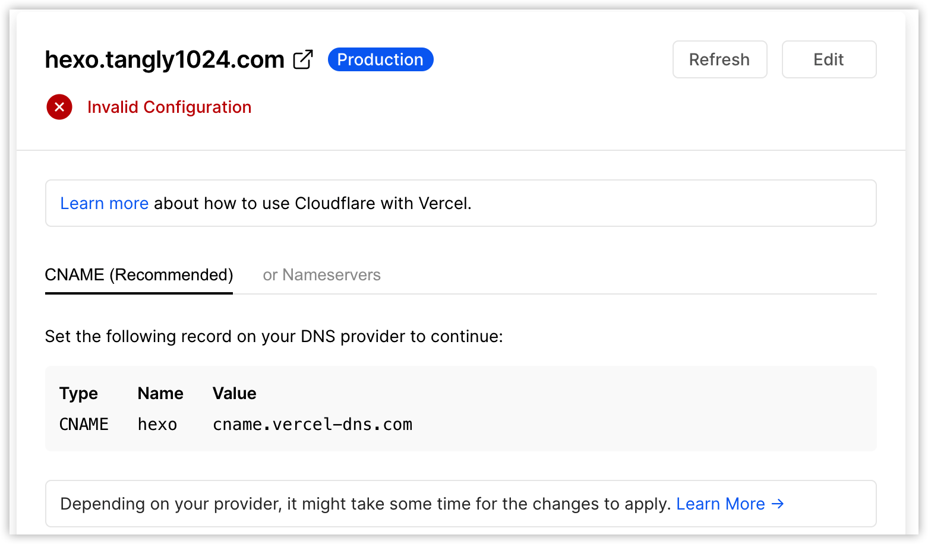This screenshot has height=544, width=928.
Task: Click the Refresh button
Action: [719, 59]
